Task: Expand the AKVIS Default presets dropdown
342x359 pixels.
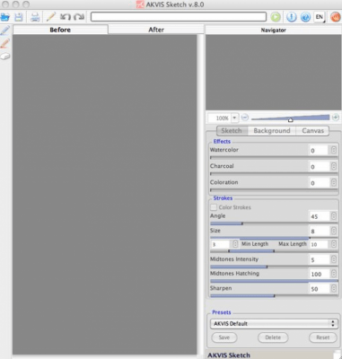Action: tap(273, 323)
